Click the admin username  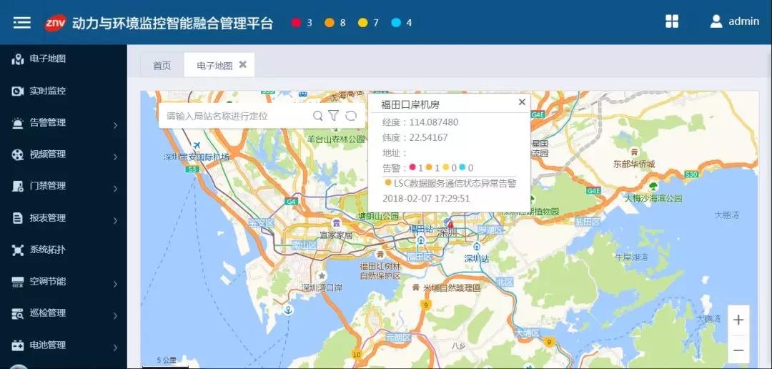click(x=743, y=21)
